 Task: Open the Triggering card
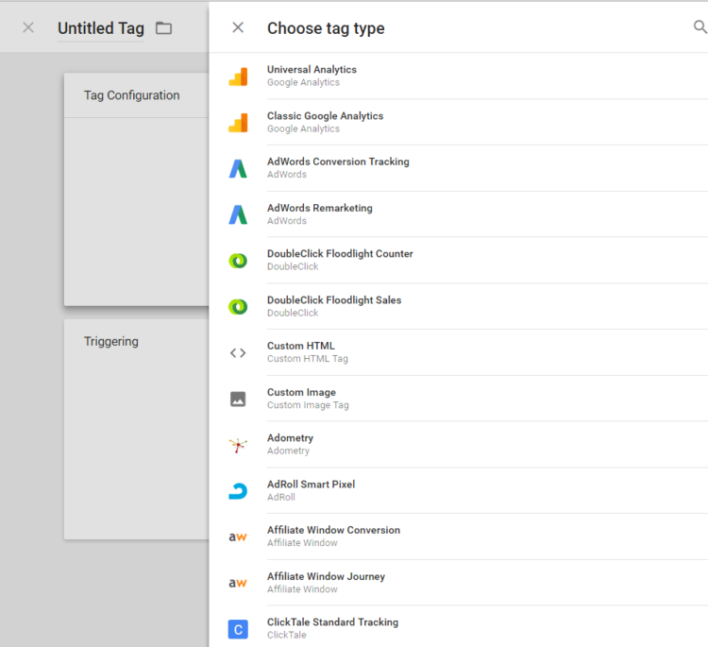coord(136,429)
